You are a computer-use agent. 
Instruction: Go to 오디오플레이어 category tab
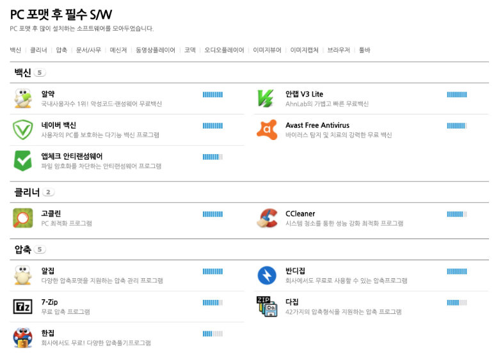pos(224,50)
